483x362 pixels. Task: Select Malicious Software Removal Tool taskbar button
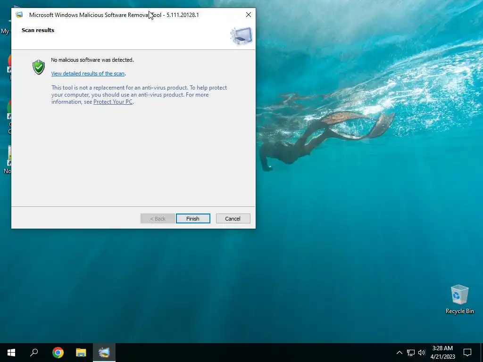point(104,353)
